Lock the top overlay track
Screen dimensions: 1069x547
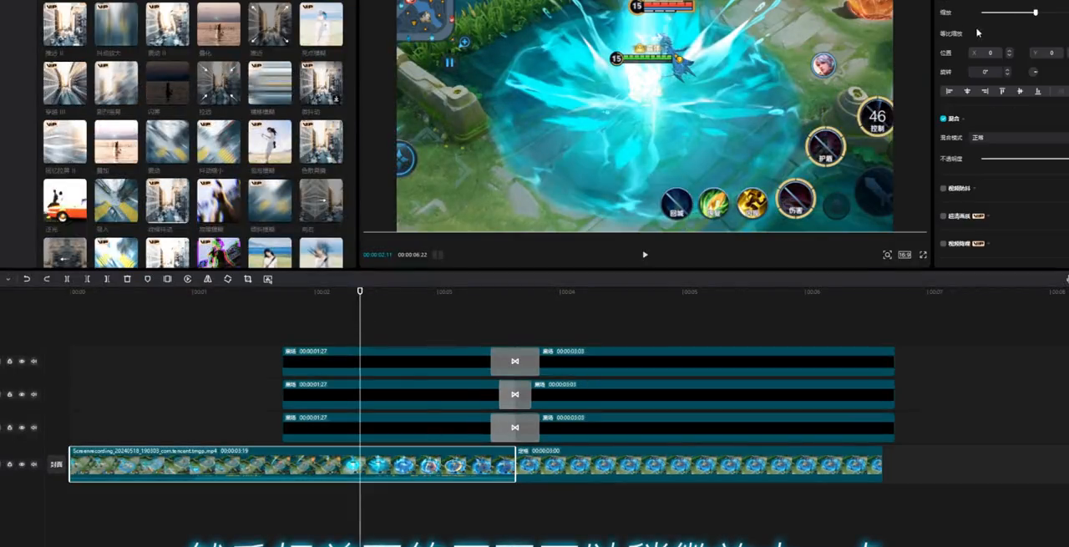[10, 362]
